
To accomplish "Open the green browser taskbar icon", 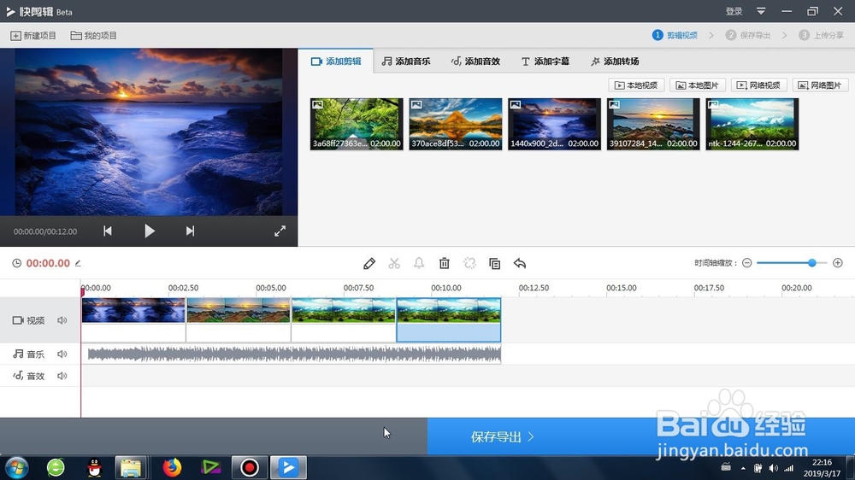I will (x=56, y=467).
